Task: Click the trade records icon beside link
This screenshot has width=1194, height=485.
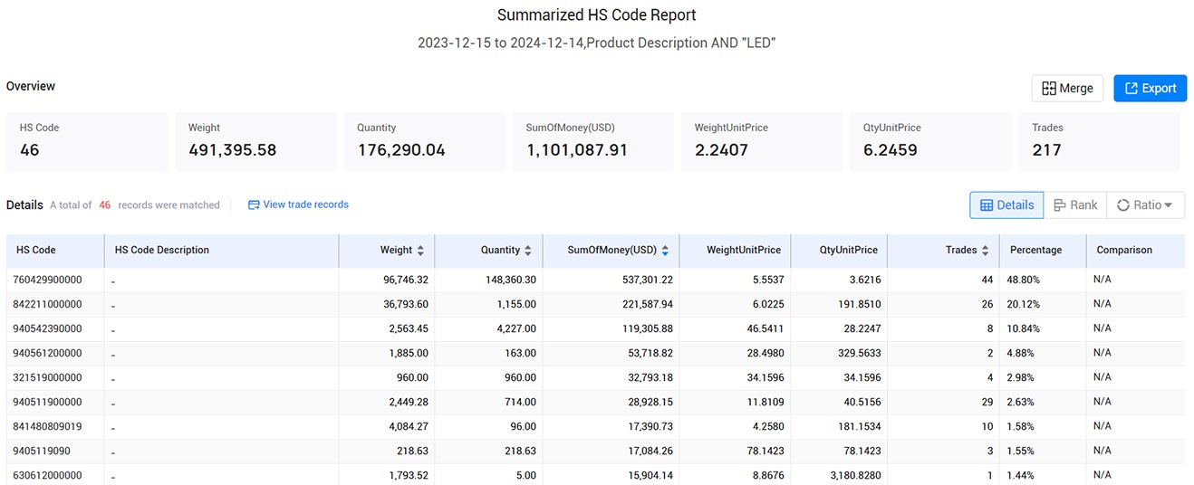Action: 254,204
